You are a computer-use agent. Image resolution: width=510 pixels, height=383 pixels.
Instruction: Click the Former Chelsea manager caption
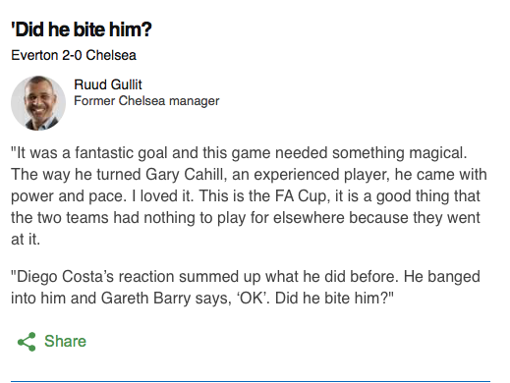tap(146, 101)
